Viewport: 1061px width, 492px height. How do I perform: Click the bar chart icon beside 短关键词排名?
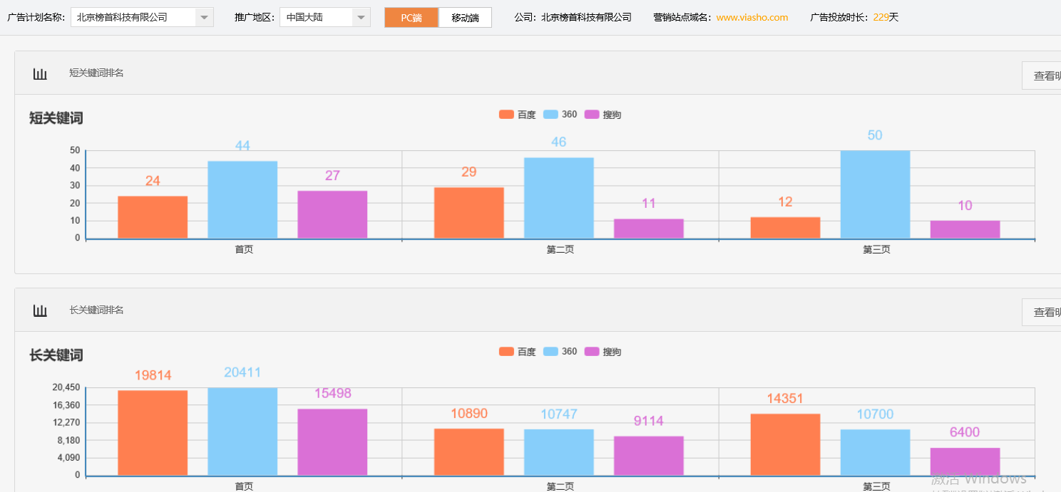click(40, 73)
